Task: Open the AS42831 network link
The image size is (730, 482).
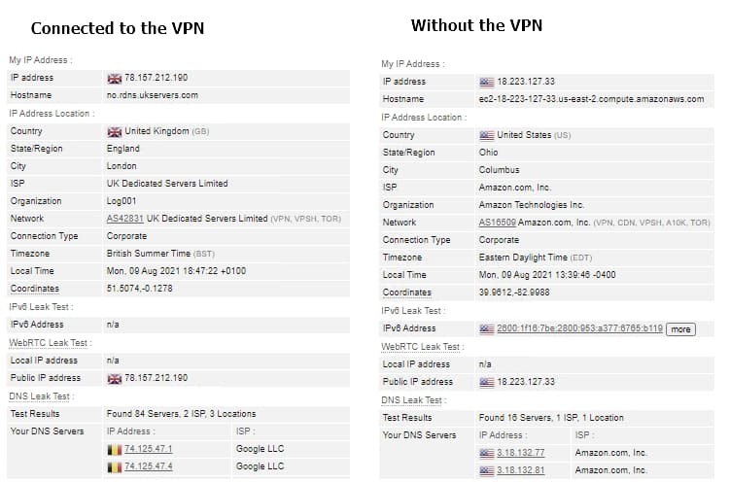Action: (x=124, y=219)
